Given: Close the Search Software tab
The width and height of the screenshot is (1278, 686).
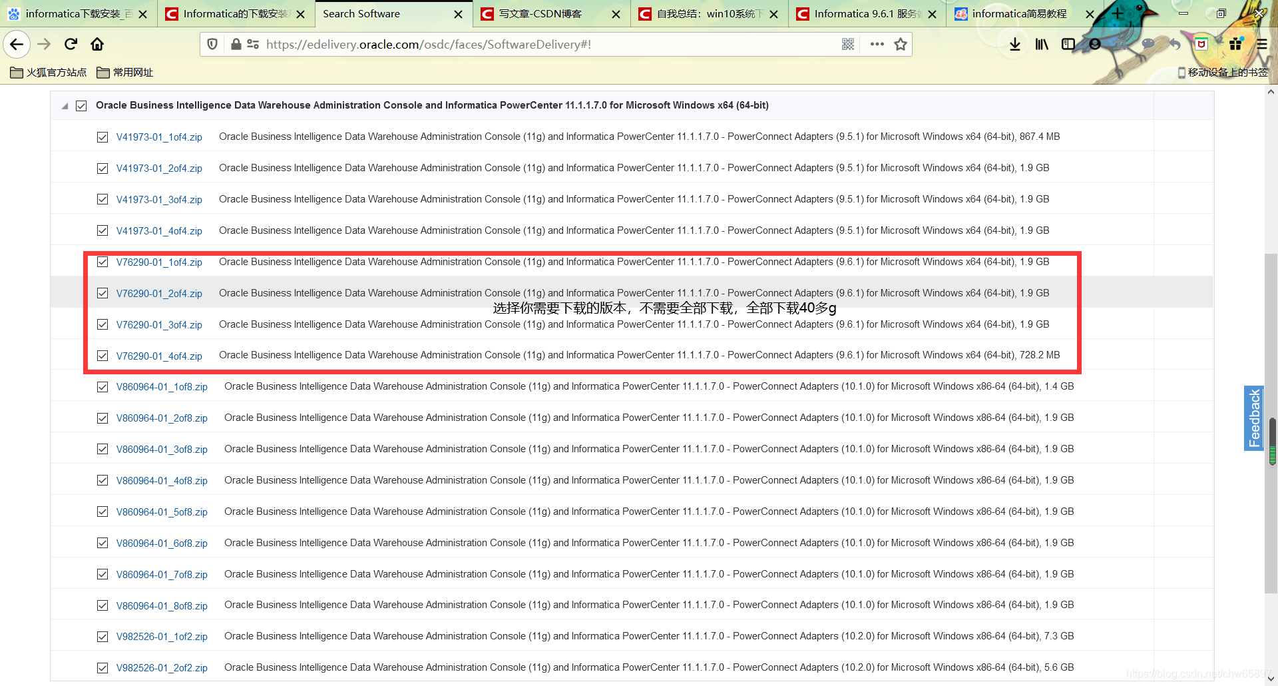Looking at the screenshot, I should 458,14.
